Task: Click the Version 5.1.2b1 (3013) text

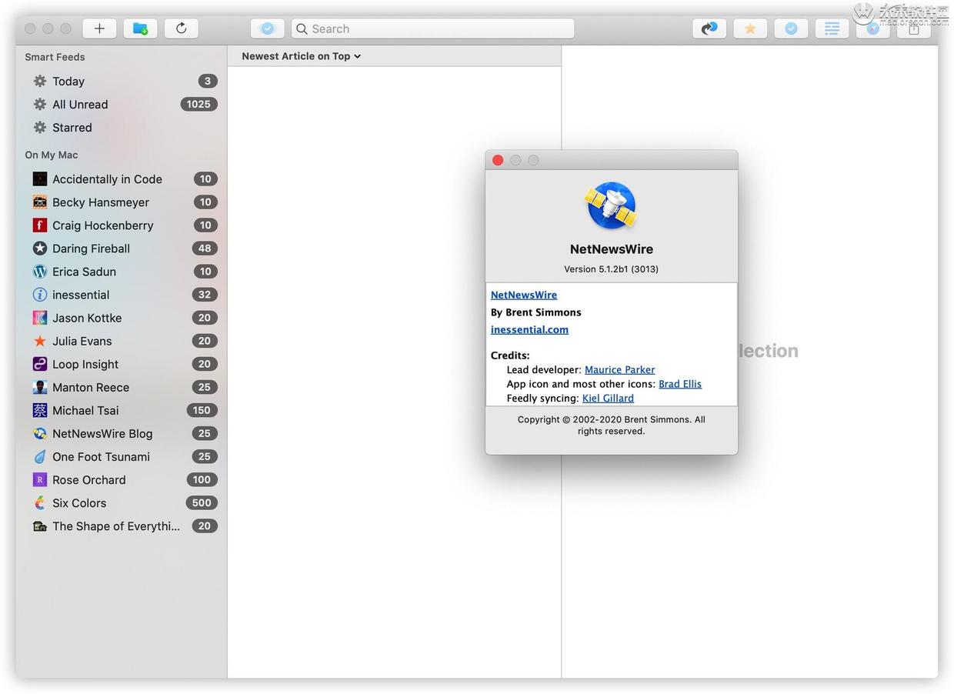Action: (612, 269)
